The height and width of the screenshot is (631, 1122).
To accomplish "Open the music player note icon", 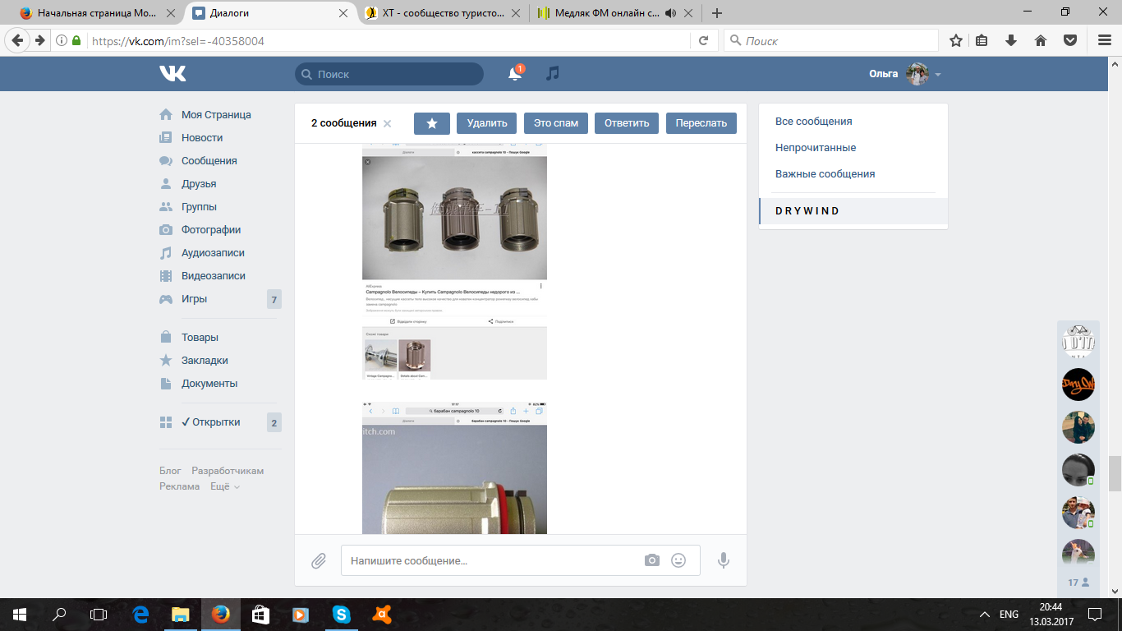I will click(553, 74).
